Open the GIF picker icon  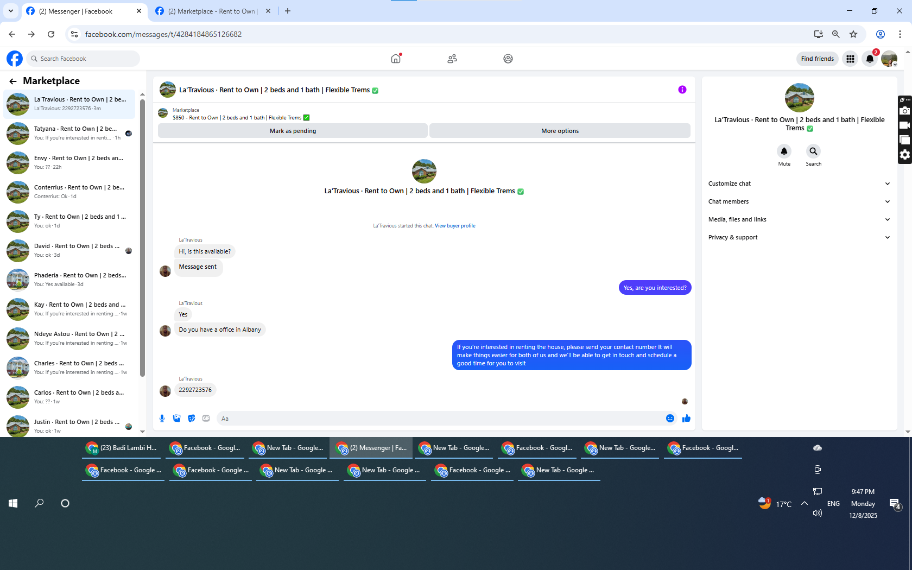(206, 419)
